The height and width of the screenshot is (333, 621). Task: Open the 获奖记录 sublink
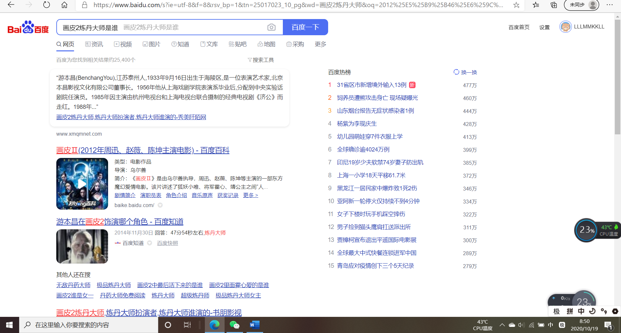(x=228, y=195)
